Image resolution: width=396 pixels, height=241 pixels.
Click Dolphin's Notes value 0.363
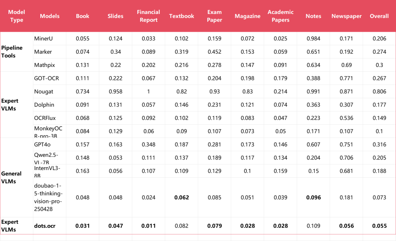pos(313,105)
